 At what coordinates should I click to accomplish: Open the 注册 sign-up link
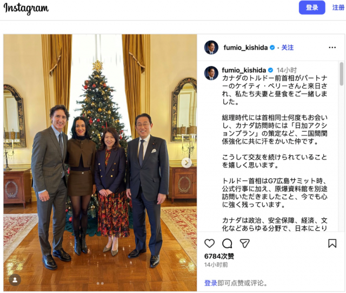click(338, 8)
